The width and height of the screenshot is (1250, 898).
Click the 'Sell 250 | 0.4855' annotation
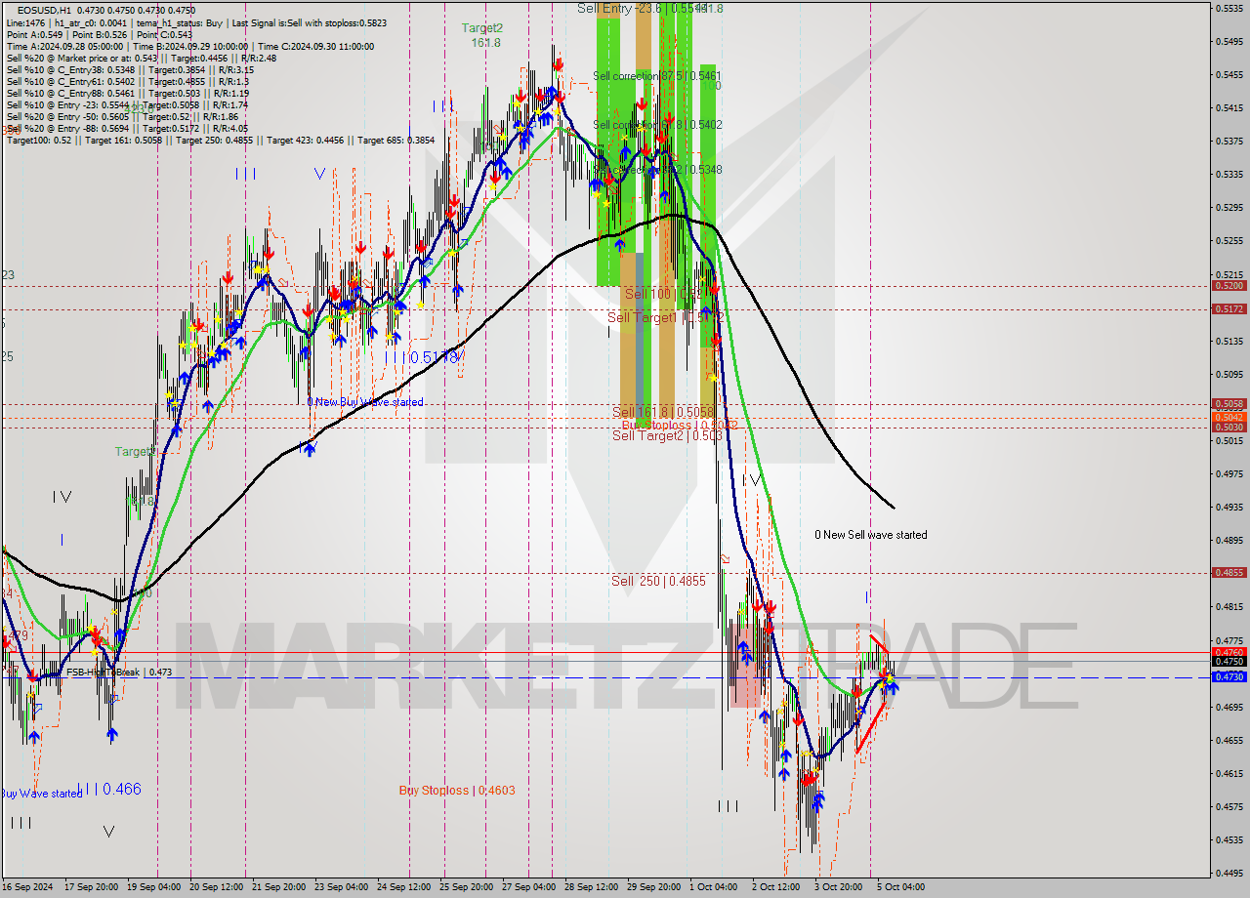pyautogui.click(x=658, y=581)
